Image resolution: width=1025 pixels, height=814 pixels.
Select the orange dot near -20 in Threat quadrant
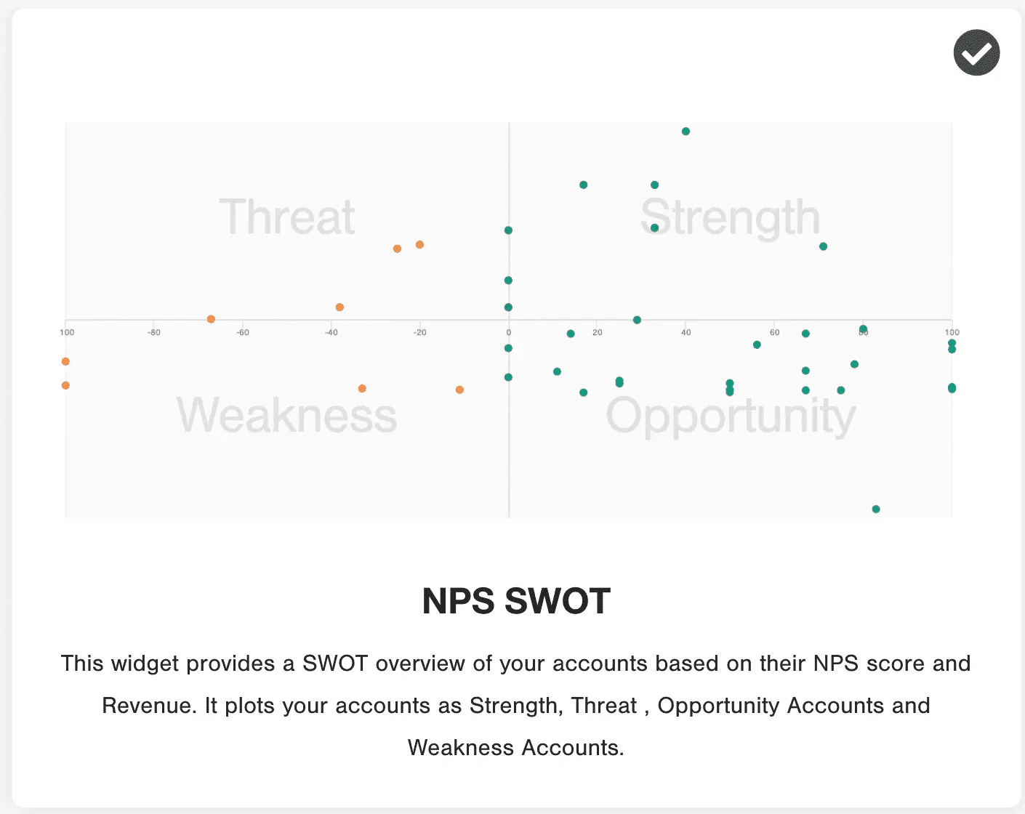pyautogui.click(x=419, y=245)
